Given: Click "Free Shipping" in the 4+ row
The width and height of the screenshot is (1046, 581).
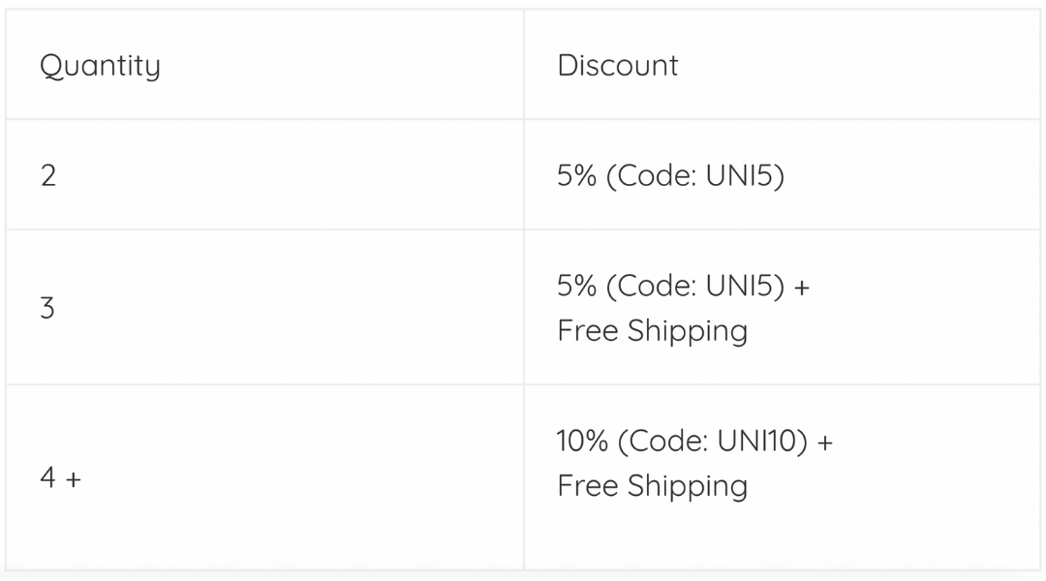Looking at the screenshot, I should (x=652, y=485).
